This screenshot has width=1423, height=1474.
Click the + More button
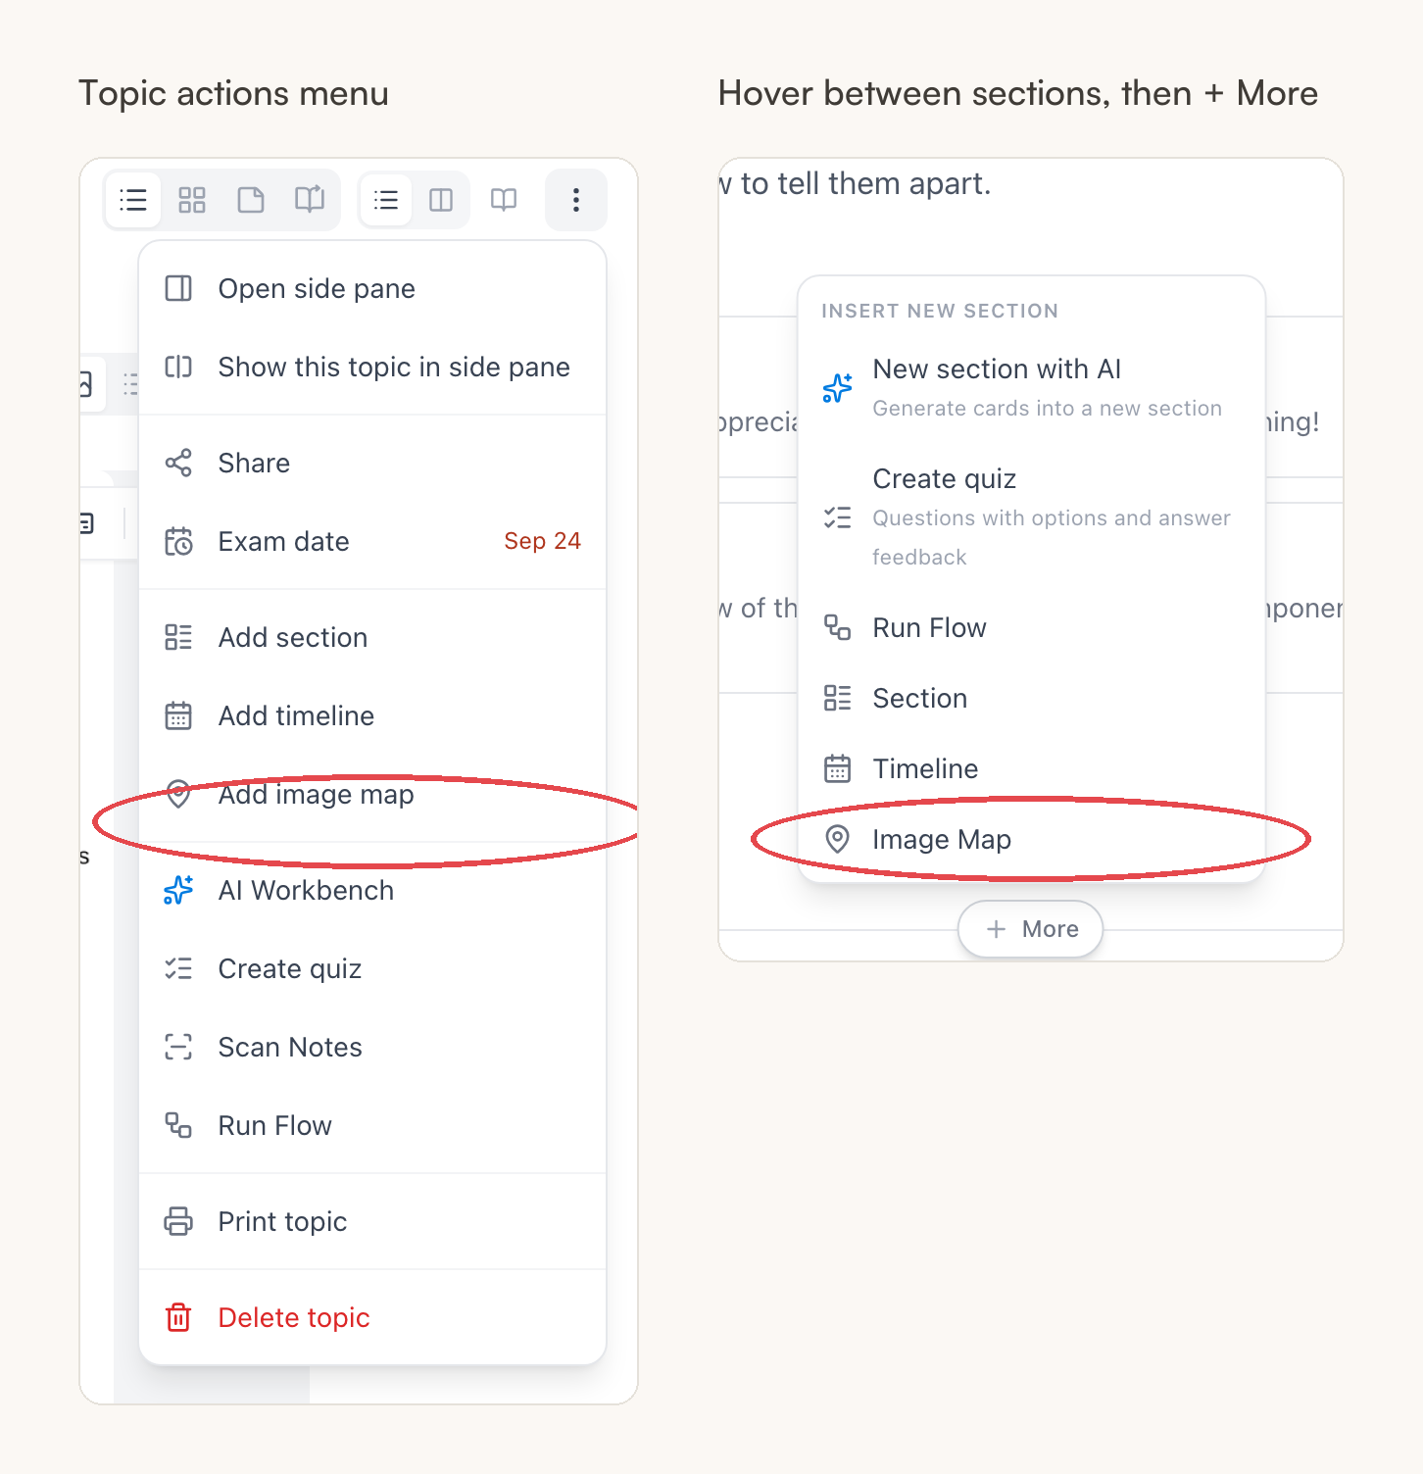coord(1031,929)
